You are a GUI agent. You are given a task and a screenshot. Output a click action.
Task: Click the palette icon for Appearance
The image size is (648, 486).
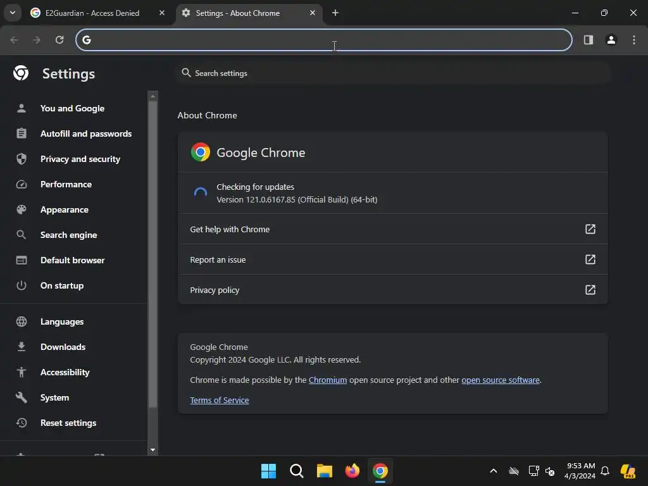click(x=22, y=209)
